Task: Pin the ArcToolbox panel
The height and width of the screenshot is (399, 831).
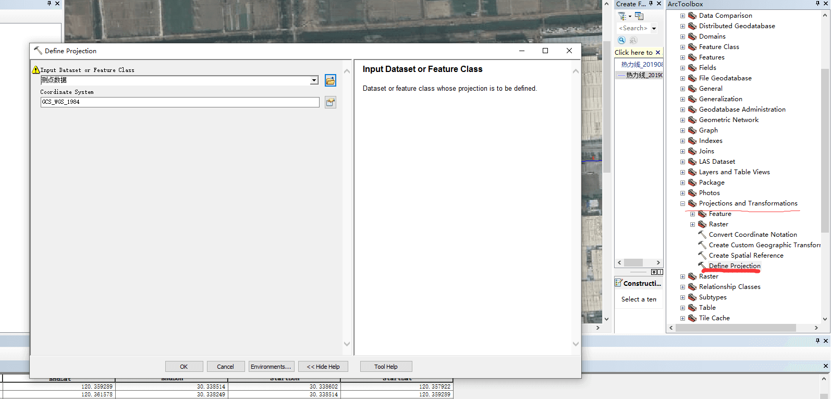Action: tap(817, 4)
